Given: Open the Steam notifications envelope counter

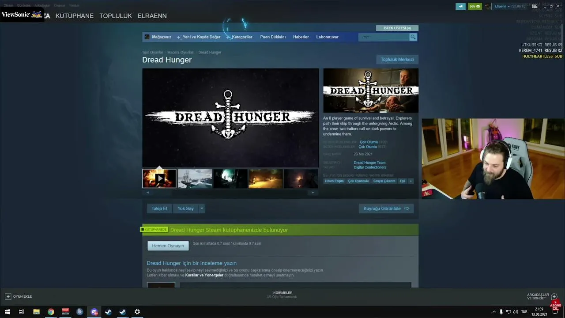Looking at the screenshot, I should (475, 6).
